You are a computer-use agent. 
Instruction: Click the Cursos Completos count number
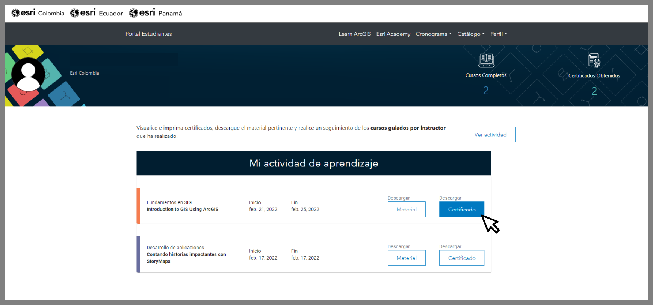(x=486, y=91)
